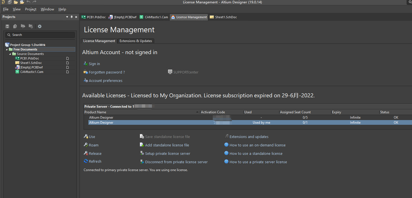Click the Sign in link

(94, 64)
